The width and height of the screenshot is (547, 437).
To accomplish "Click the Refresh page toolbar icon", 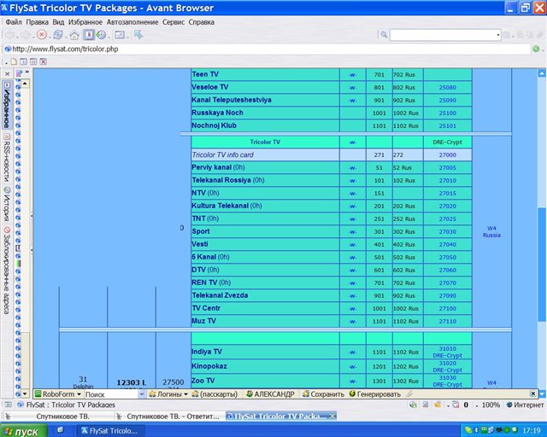I will pyautogui.click(x=58, y=34).
